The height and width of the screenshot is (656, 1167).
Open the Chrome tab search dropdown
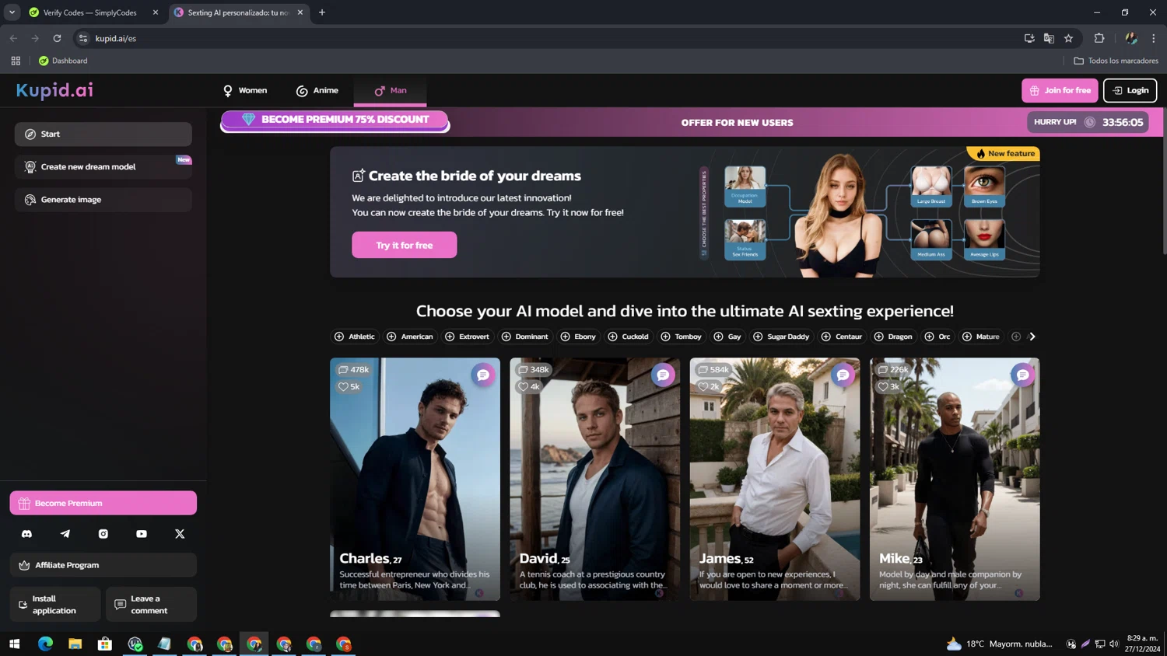pos(12,12)
